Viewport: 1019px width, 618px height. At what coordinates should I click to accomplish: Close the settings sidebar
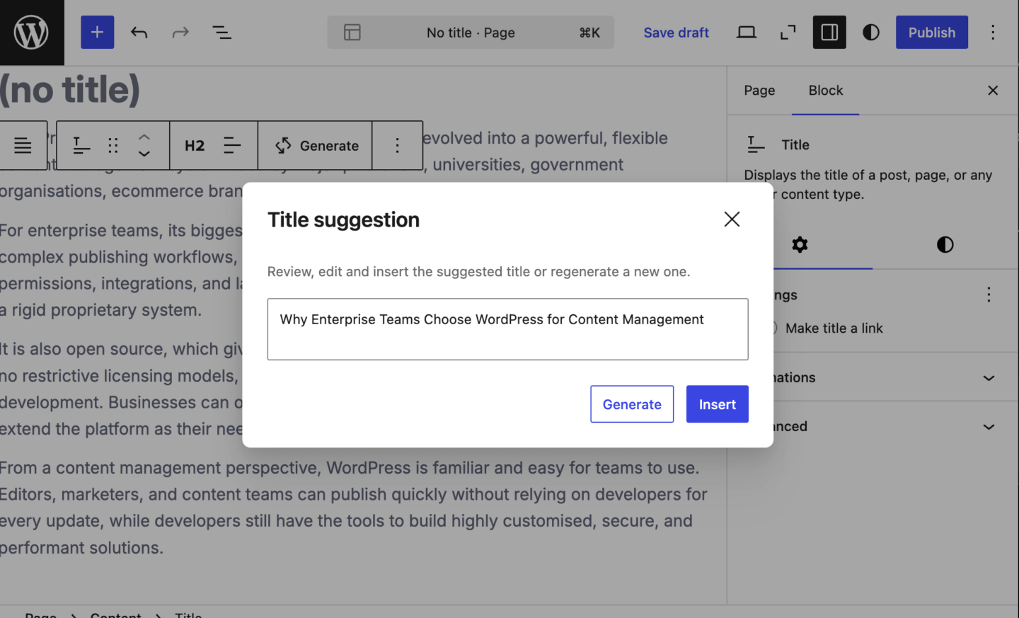993,91
